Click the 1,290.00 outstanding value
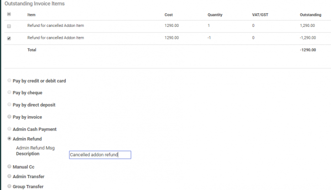The width and height of the screenshot is (331, 190). tap(307, 26)
